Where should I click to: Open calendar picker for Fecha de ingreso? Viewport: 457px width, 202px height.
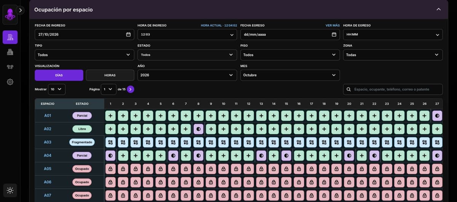(128, 35)
